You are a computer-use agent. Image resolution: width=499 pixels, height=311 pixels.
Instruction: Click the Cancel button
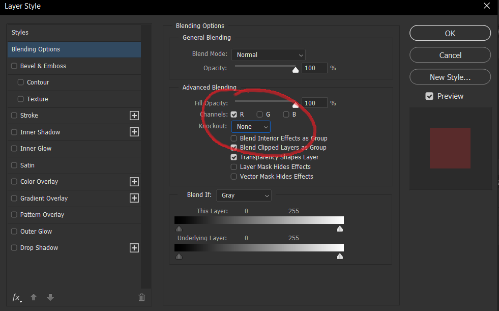pos(450,55)
